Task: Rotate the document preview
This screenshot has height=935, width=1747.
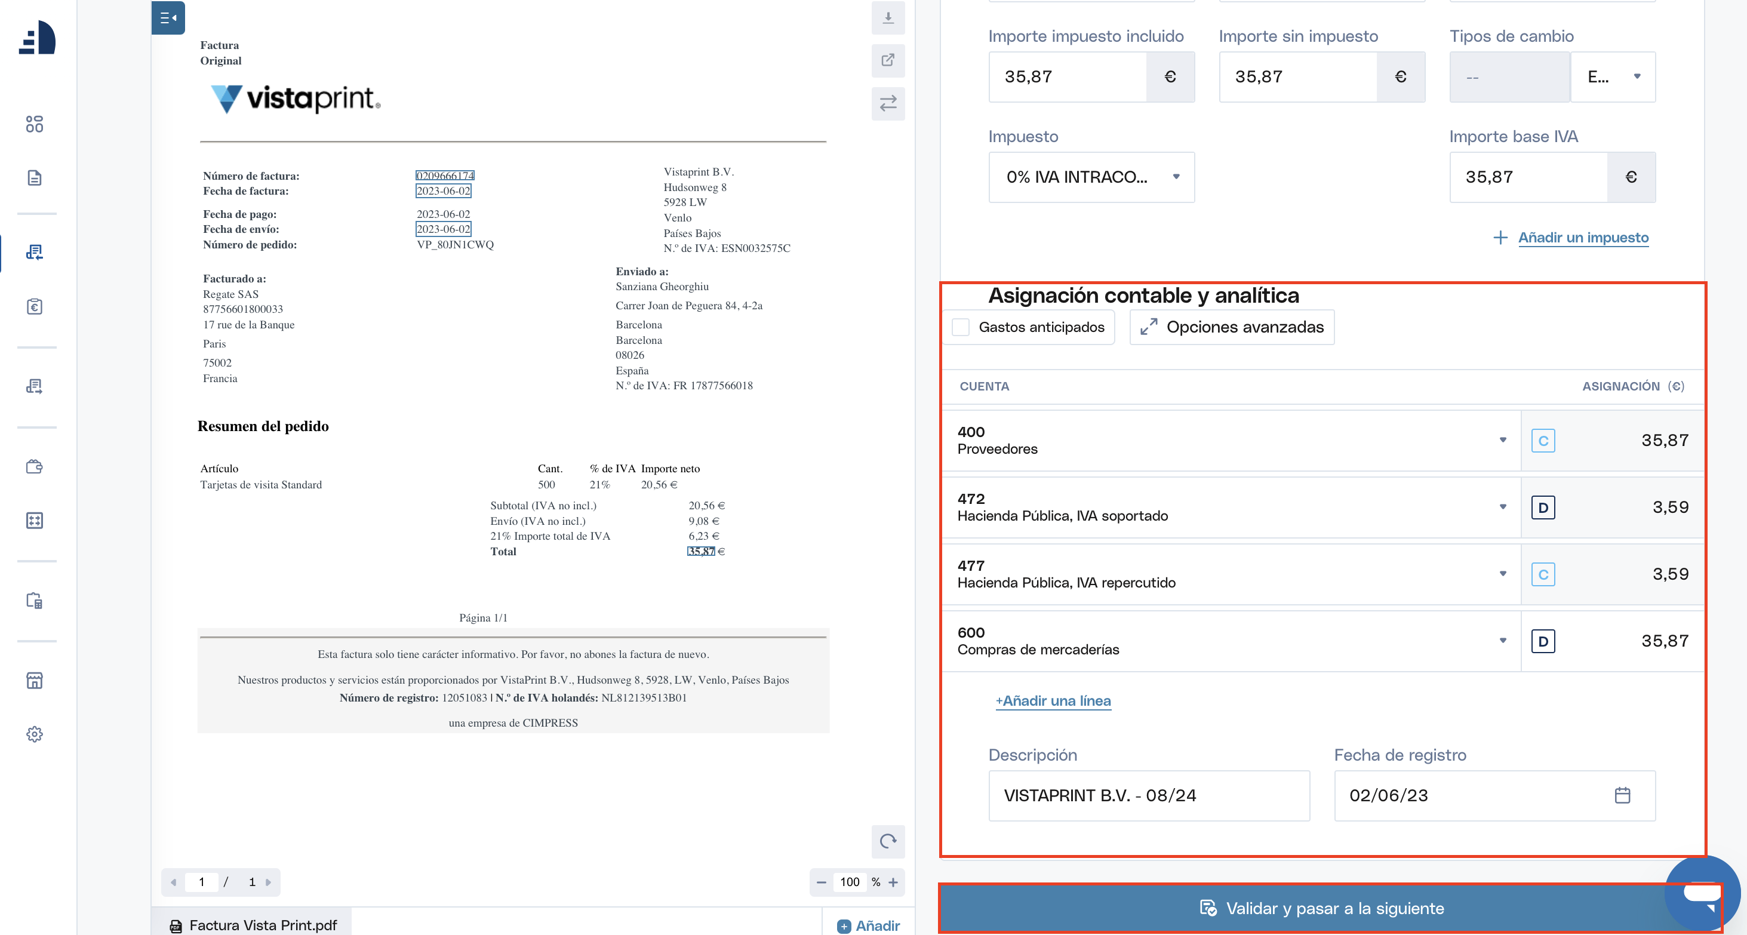Action: point(887,841)
